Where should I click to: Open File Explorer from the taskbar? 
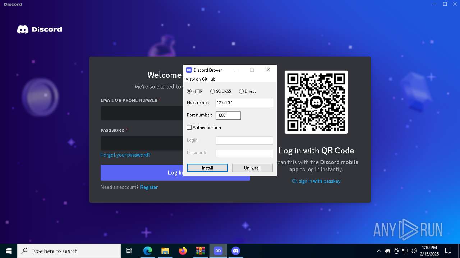click(165, 251)
